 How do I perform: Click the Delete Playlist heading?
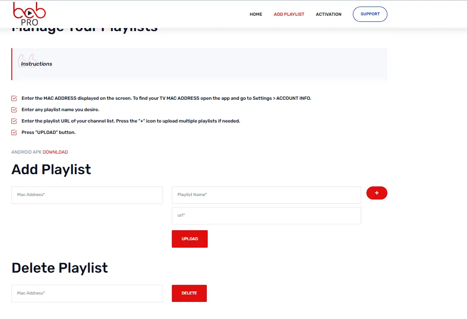(59, 268)
